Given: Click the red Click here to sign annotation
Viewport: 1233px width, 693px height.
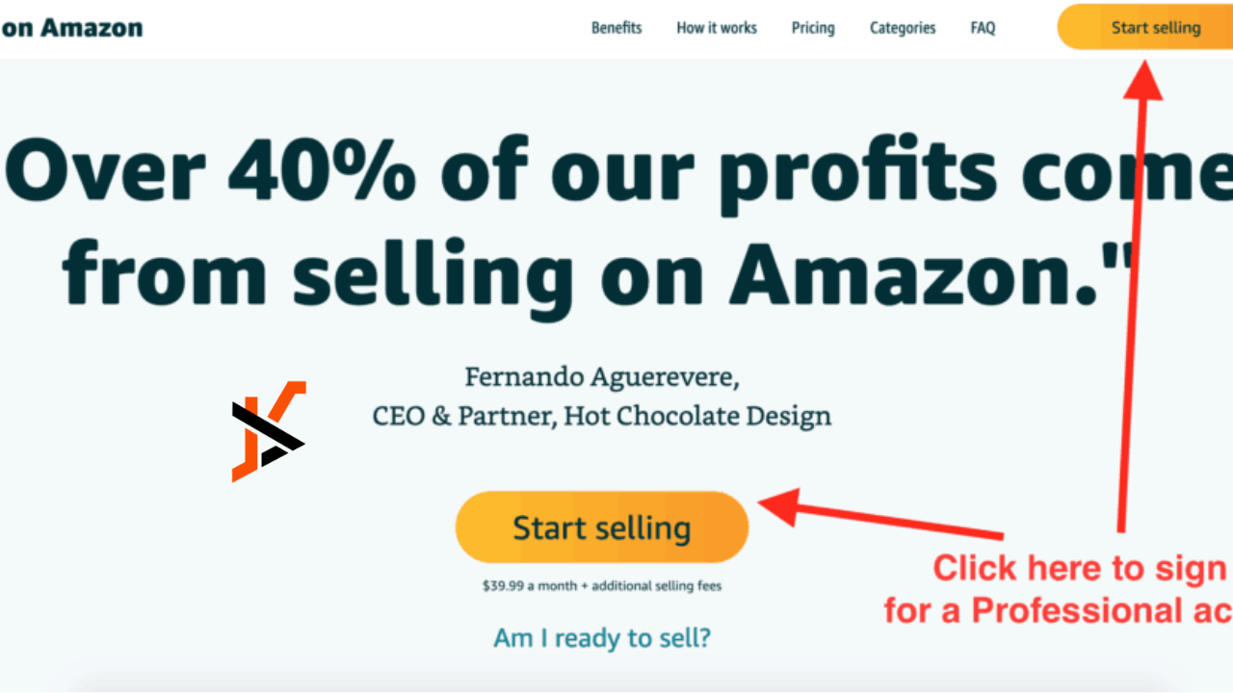Looking at the screenshot, I should click(x=1081, y=568).
